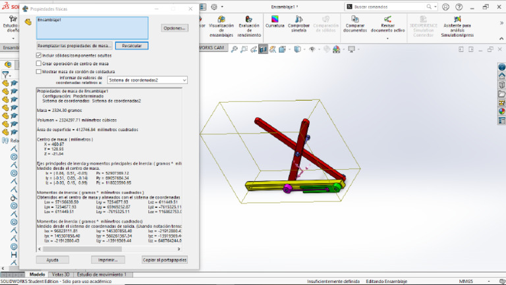Switch to Vistas 3D tab
This screenshot has height=285, width=506.
tap(61, 274)
